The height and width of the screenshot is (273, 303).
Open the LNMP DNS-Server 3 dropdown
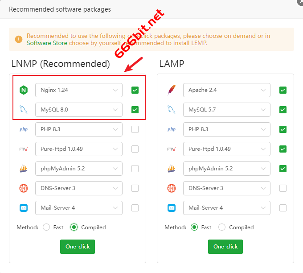point(79,188)
